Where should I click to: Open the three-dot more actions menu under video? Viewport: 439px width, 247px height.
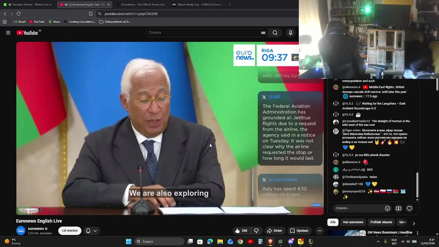(320, 231)
